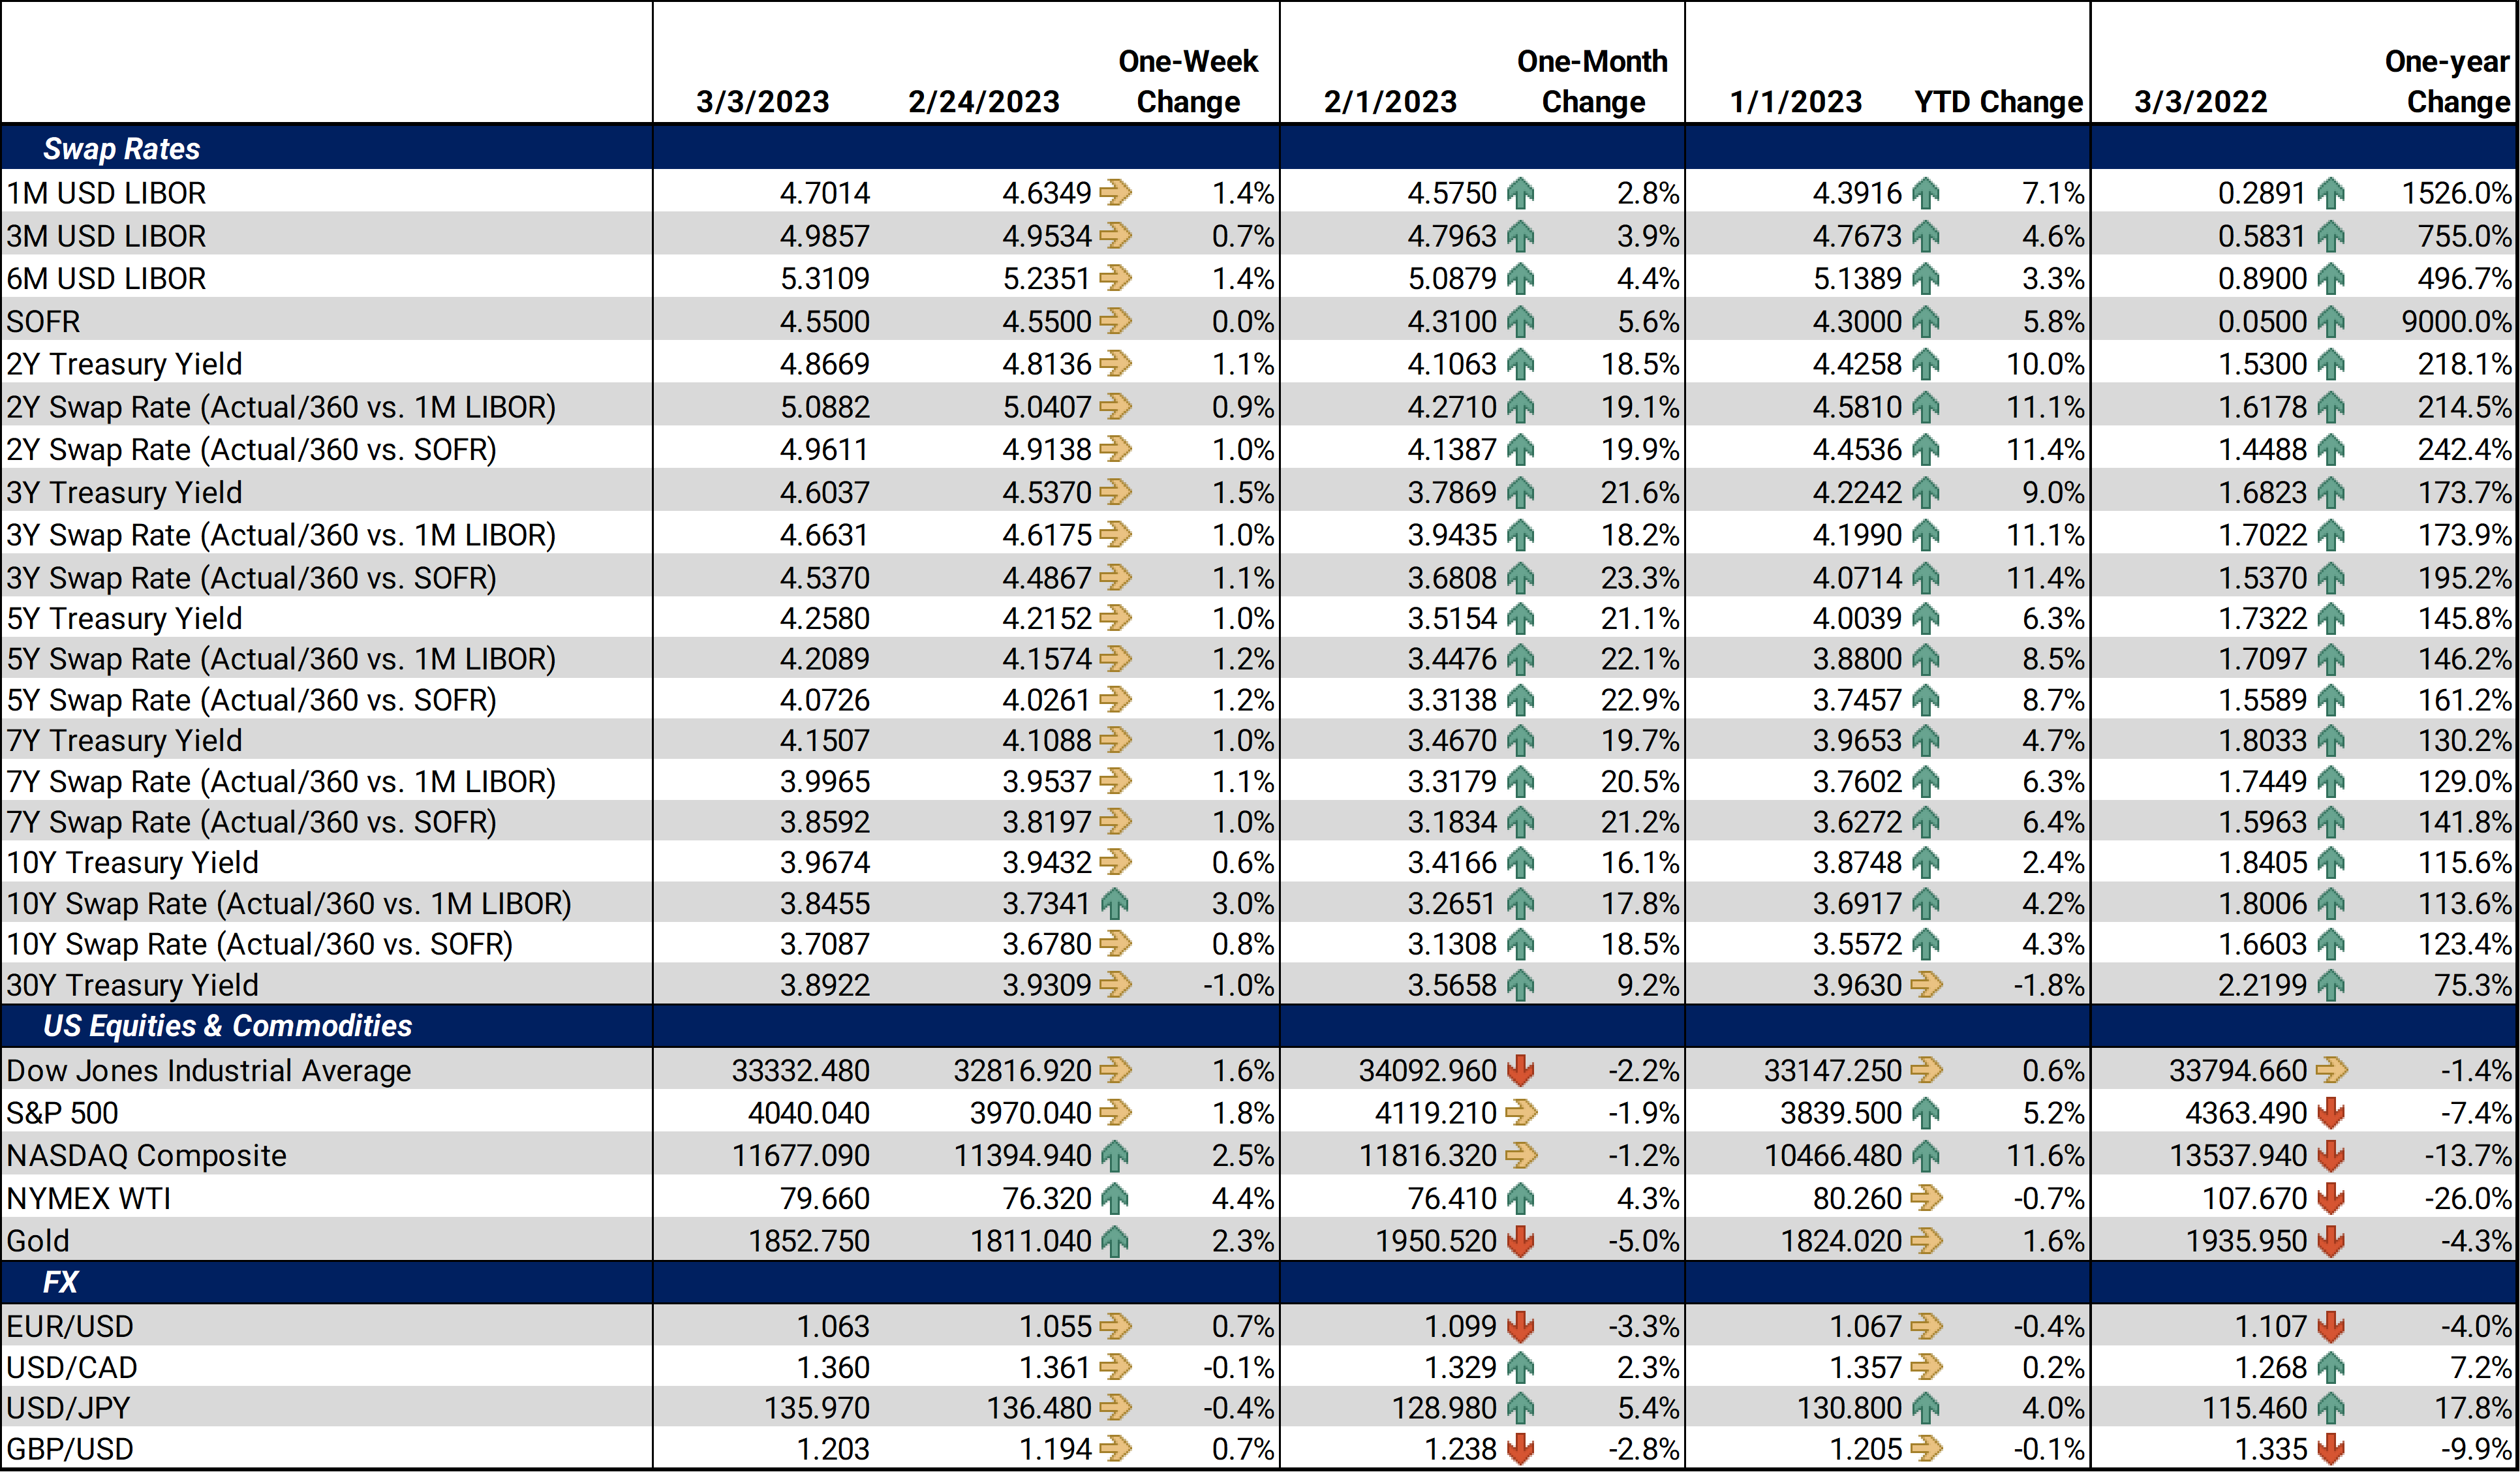This screenshot has height=1472, width=2520.
Task: Click the red down arrow beside GBP/USD 1.335
Action: point(2331,1448)
